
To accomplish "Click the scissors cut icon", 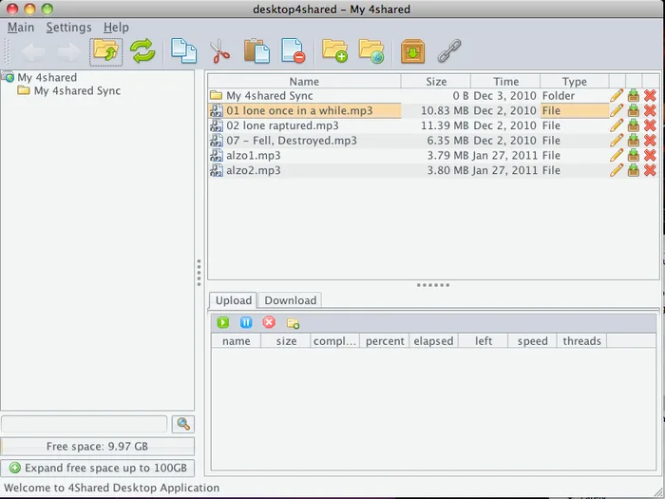I will [219, 51].
